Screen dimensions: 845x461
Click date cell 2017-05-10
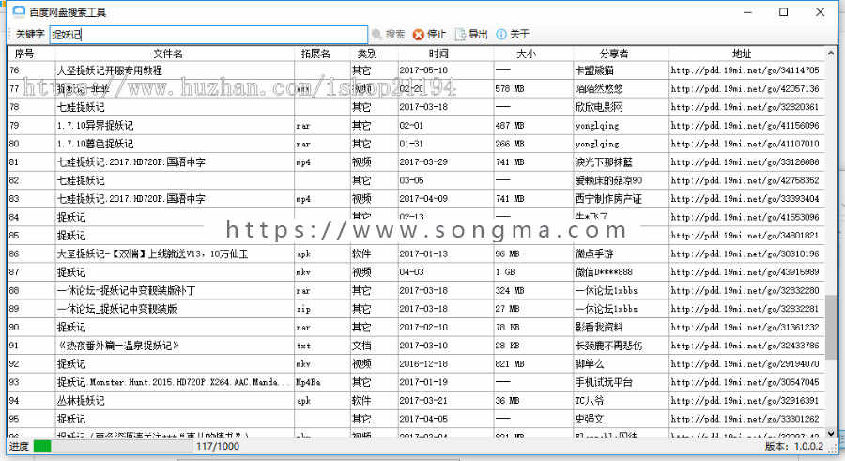pyautogui.click(x=423, y=70)
